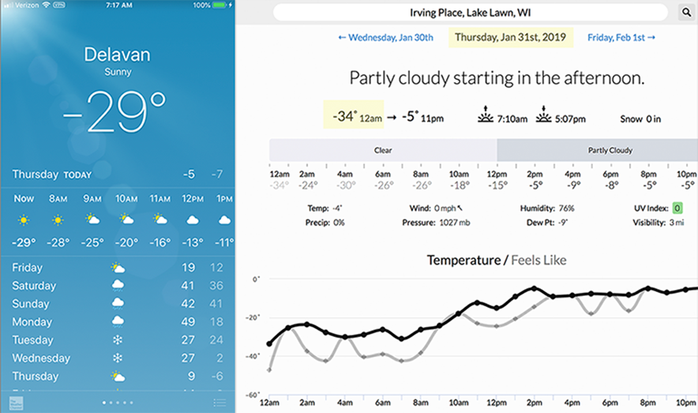Tap the cloudy icon under 12PM
Screen dimensions: 698x413
click(191, 220)
